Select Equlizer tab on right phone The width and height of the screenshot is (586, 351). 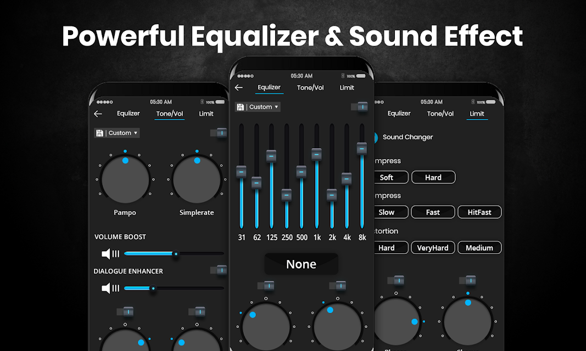coord(399,114)
